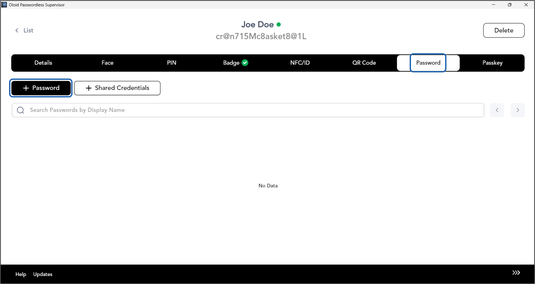
Task: Click the search magnifier icon
Action: pyautogui.click(x=21, y=110)
